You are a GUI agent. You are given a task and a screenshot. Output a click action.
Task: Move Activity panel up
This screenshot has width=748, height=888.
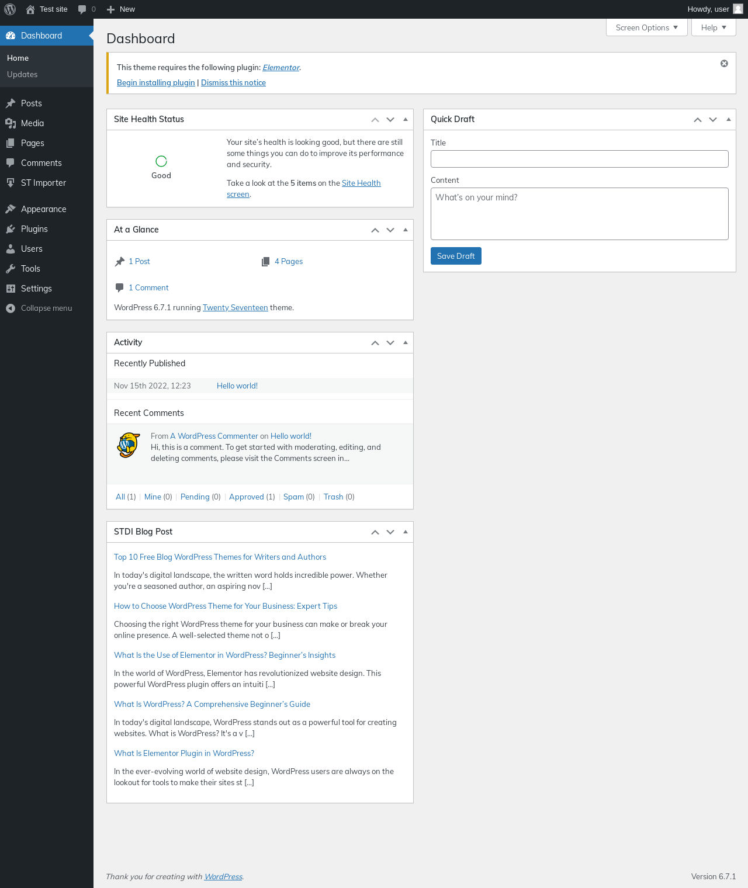pyautogui.click(x=375, y=343)
